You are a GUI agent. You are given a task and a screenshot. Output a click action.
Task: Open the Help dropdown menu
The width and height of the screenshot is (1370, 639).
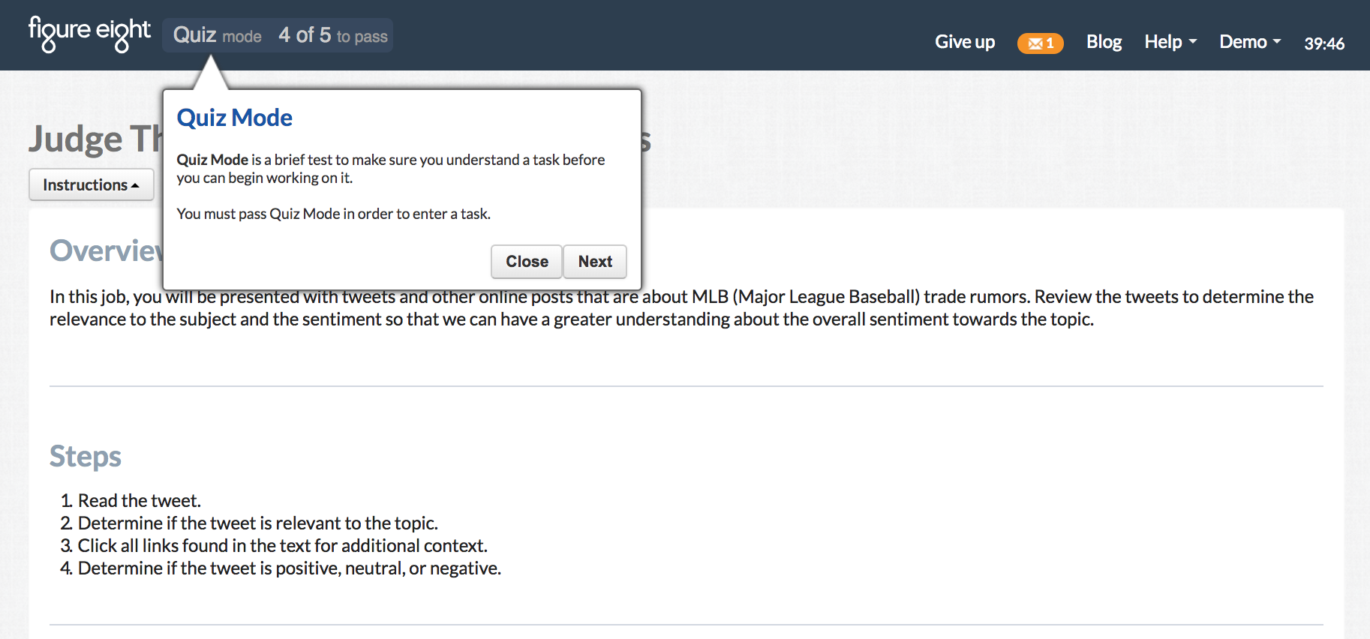tap(1170, 42)
